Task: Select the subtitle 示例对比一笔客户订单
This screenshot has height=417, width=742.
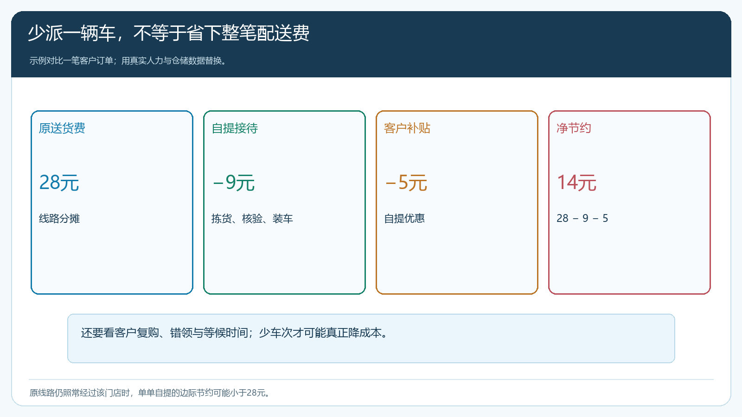Action: [x=71, y=61]
